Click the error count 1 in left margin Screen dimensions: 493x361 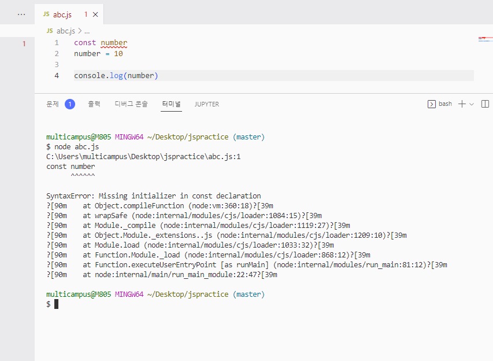tap(24, 44)
